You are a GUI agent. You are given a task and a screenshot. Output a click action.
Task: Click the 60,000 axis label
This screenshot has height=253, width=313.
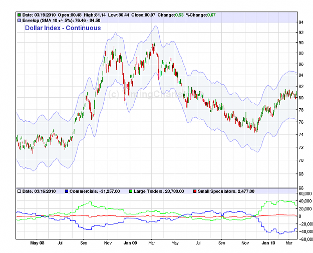[305, 193]
